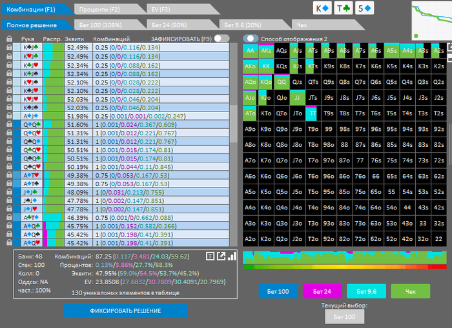452x328 pixels.
Task: Click the bar chart icon in info panel
Action: tap(232, 256)
